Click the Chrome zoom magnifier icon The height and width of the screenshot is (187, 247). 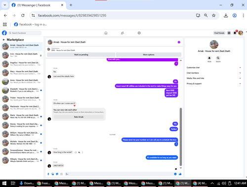coord(206,15)
